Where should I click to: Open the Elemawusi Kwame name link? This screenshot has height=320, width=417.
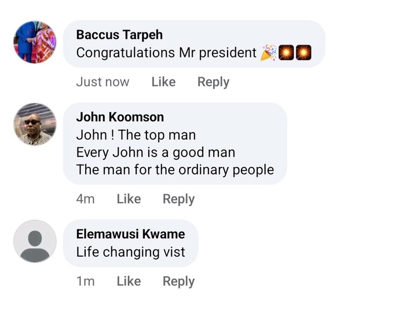point(130,234)
